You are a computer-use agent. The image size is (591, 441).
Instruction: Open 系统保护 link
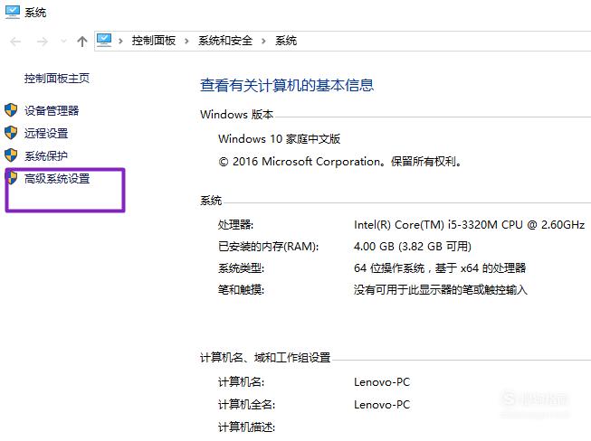tap(46, 155)
